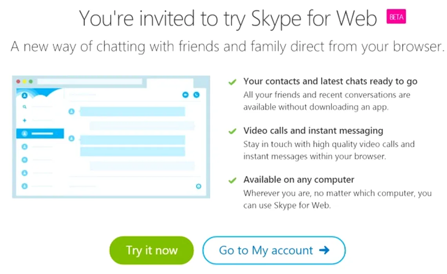Open the Go to My account link
Image resolution: width=447 pixels, height=274 pixels.
(x=274, y=251)
